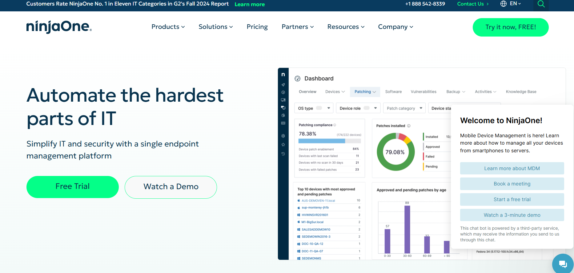Click the ticket icon in dashboard sidebar
The image size is (574, 273).
(283, 123)
